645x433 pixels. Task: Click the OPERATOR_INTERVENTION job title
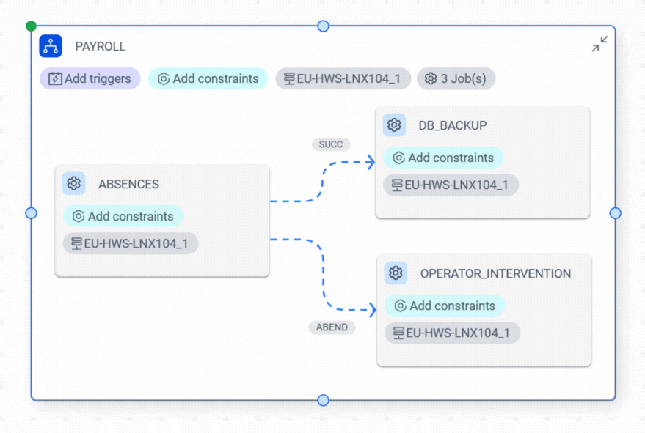point(495,273)
